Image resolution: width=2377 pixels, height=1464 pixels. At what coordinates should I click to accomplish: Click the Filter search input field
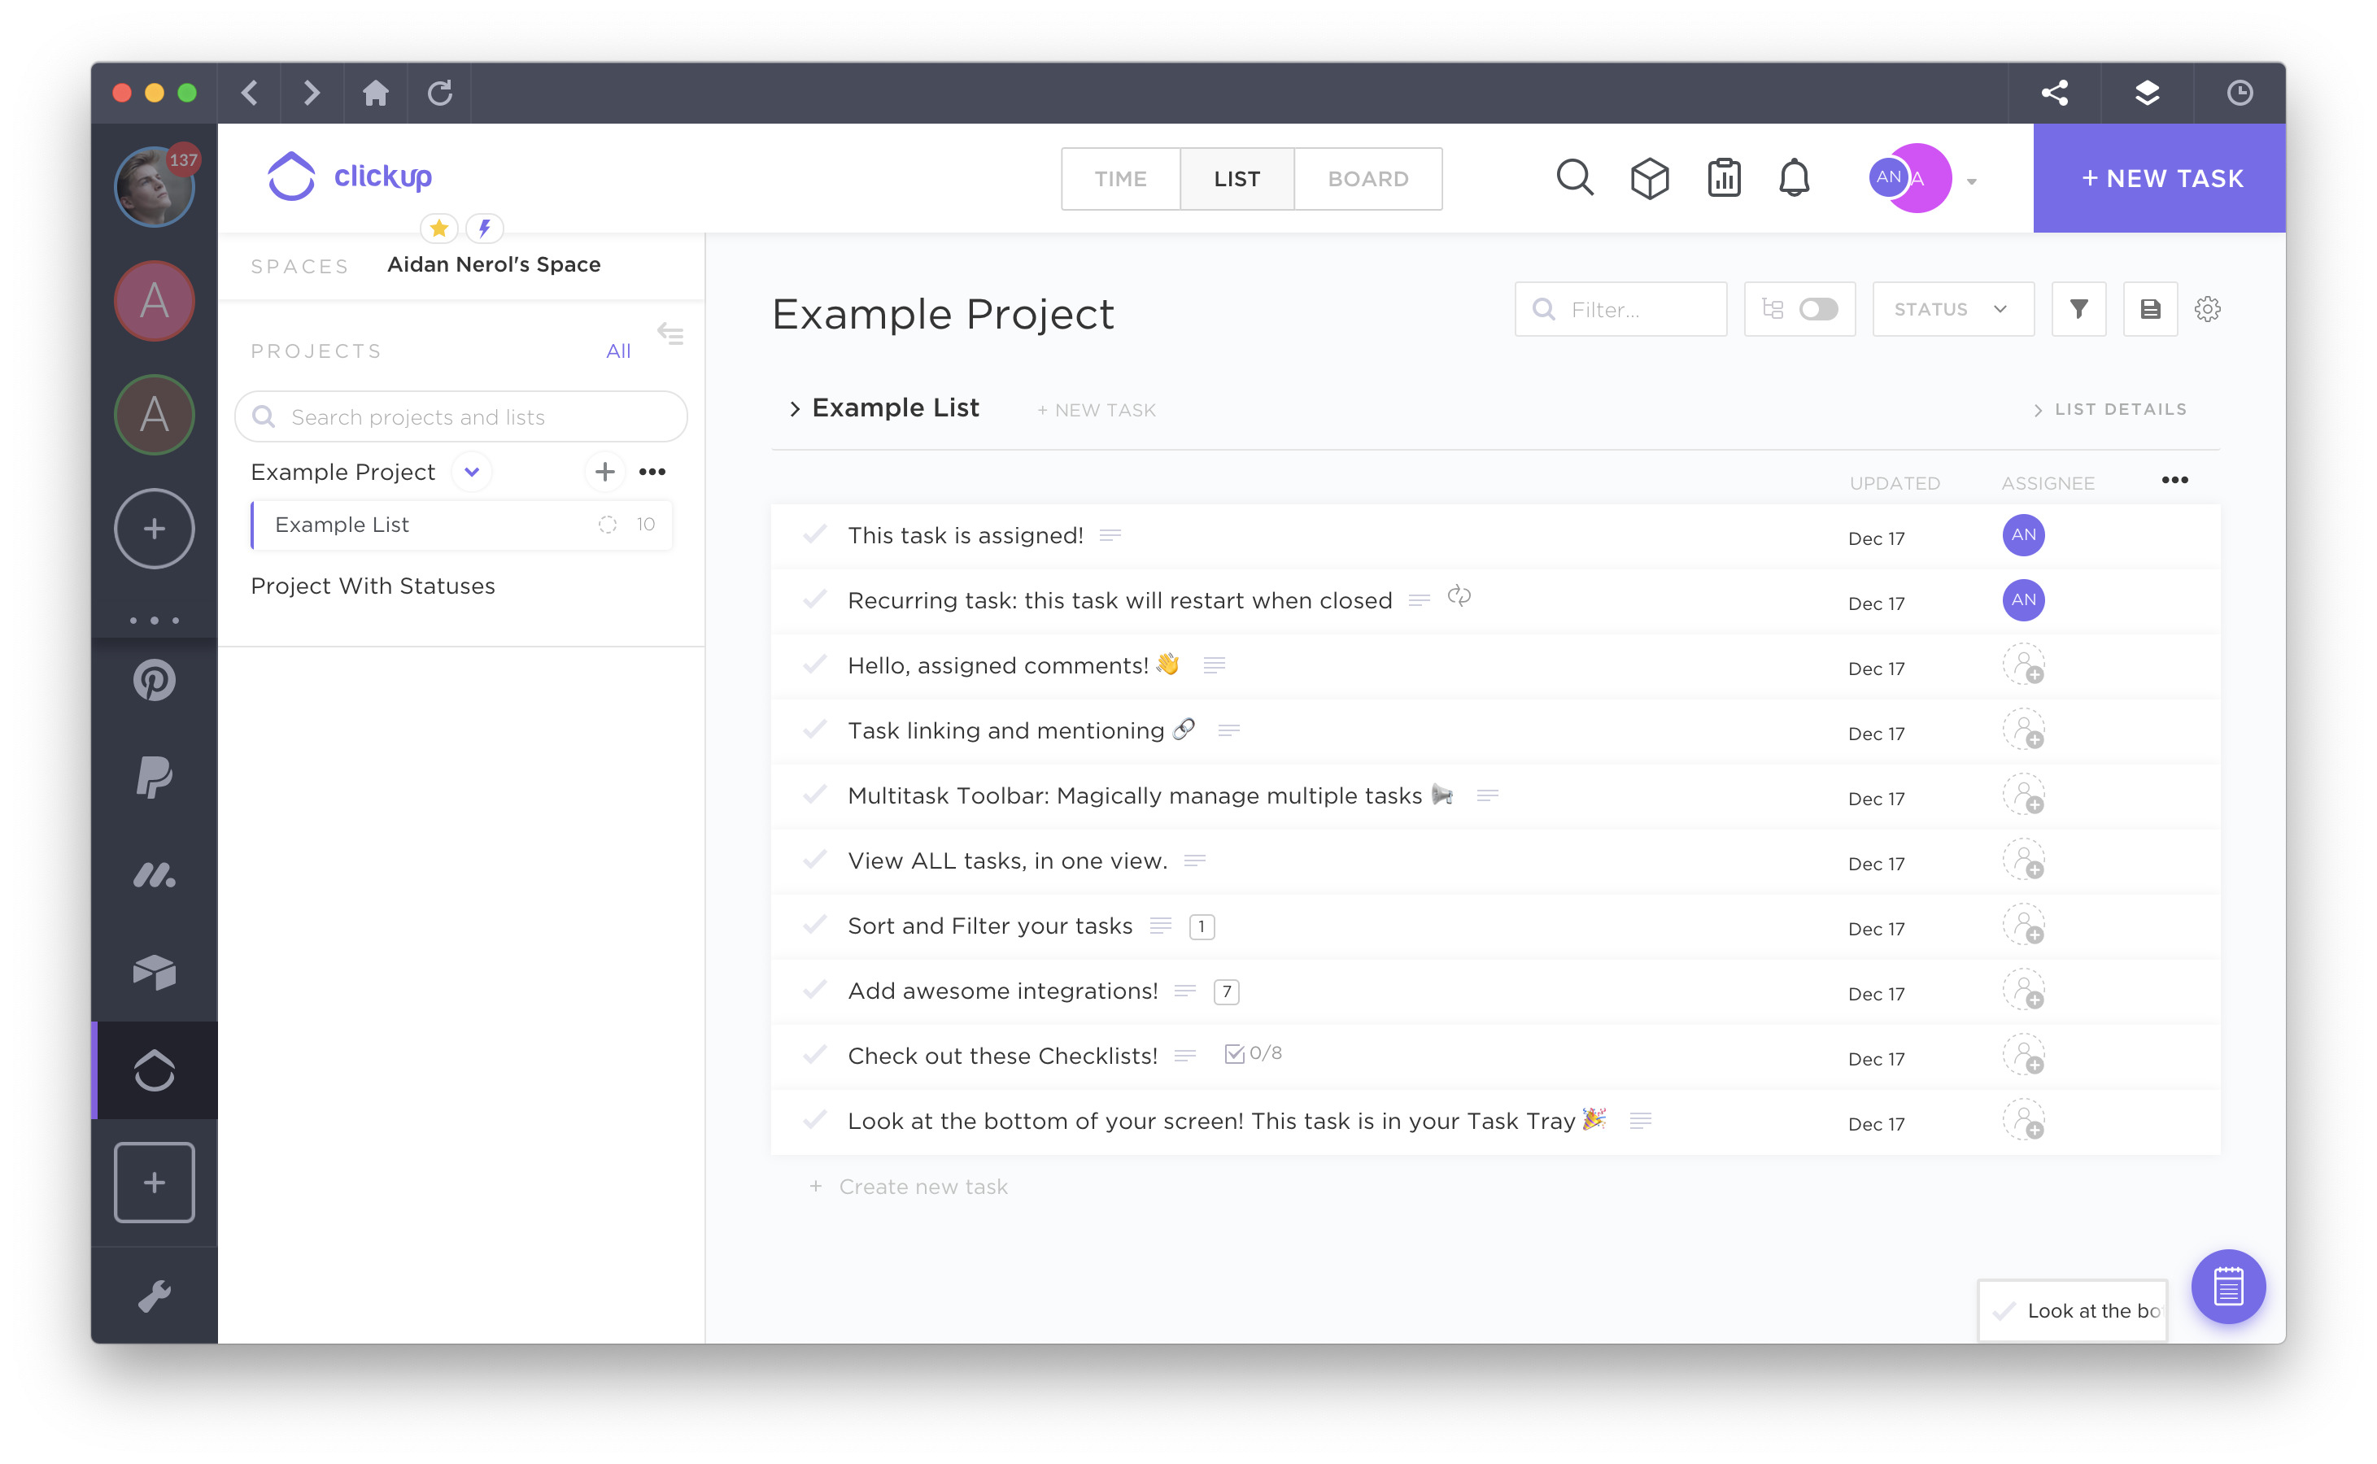click(1620, 309)
